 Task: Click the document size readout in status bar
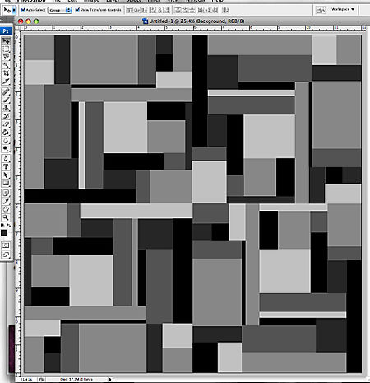point(76,380)
